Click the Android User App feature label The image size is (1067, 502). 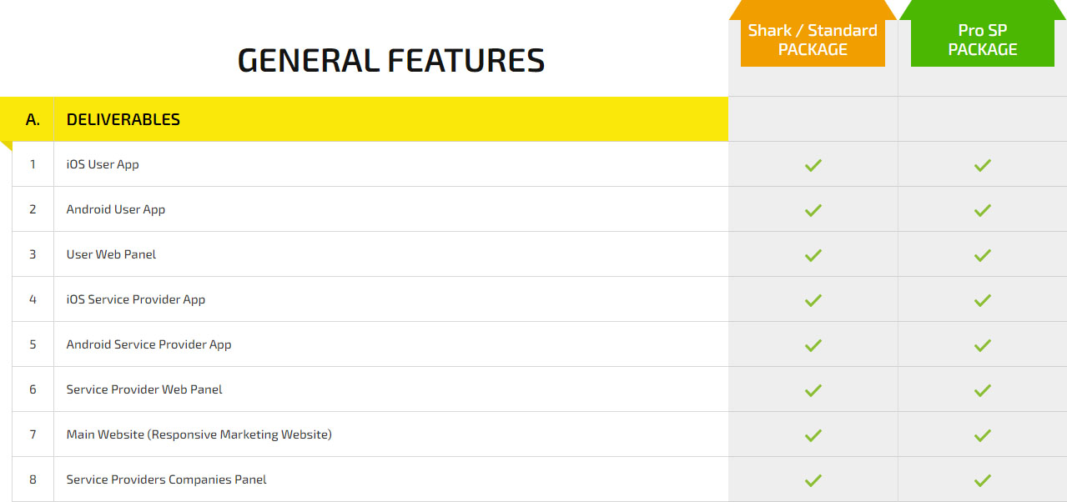116,209
